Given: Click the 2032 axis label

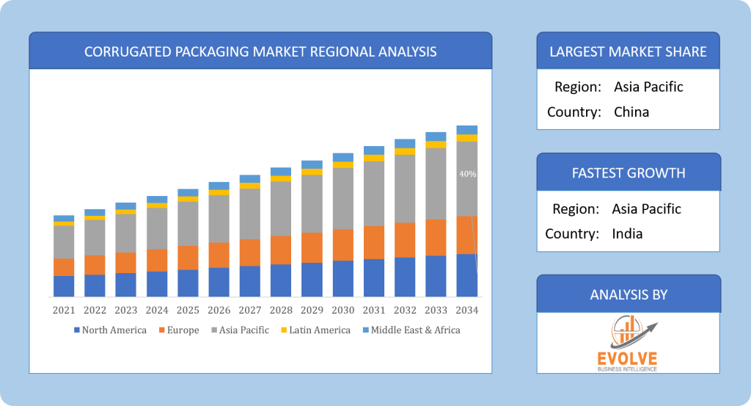Looking at the screenshot, I should click(x=405, y=310).
